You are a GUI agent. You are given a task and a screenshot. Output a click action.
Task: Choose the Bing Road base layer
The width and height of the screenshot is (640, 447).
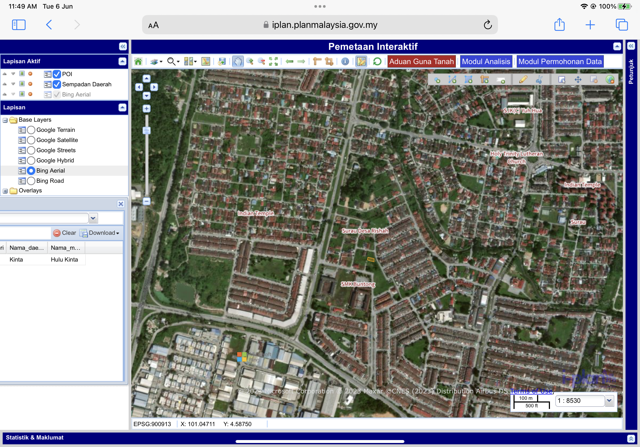point(31,181)
